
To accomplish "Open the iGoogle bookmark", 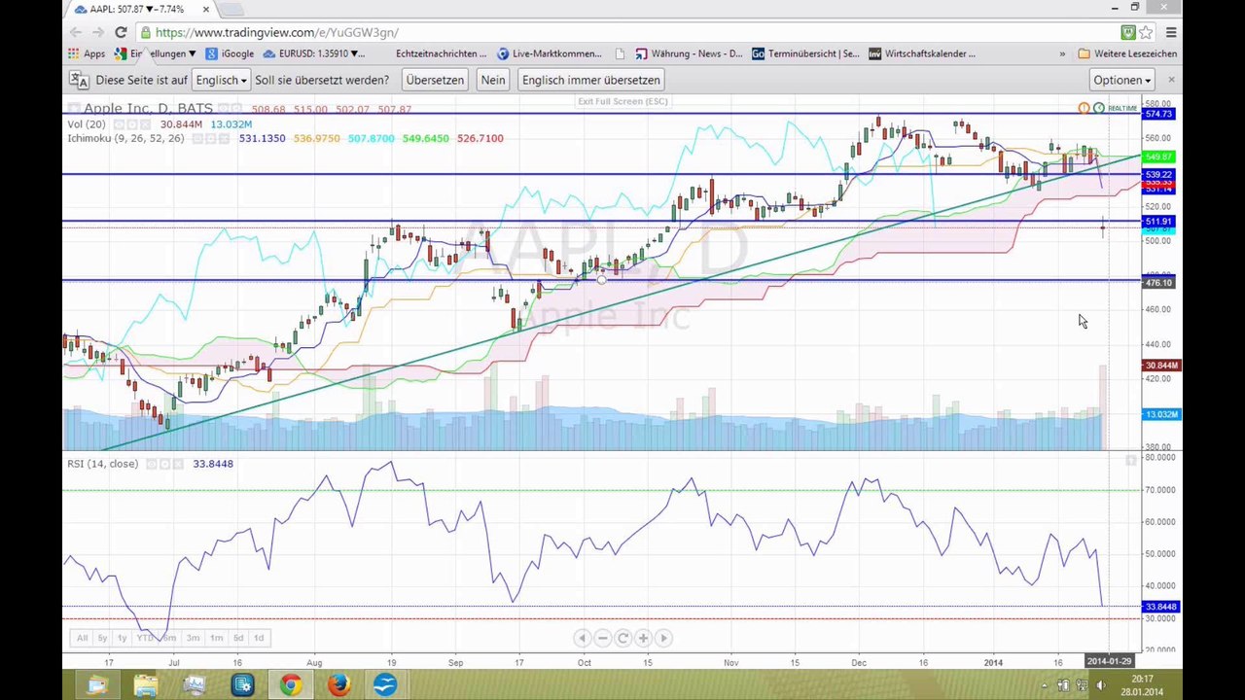I will (x=229, y=53).
